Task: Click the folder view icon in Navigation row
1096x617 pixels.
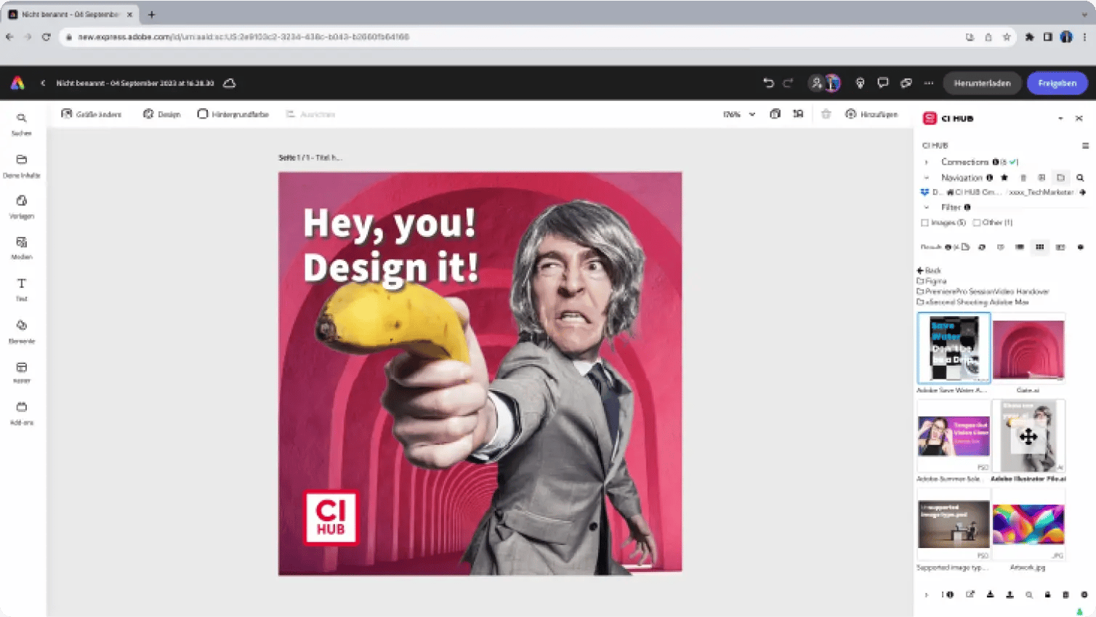Action: click(x=1060, y=177)
